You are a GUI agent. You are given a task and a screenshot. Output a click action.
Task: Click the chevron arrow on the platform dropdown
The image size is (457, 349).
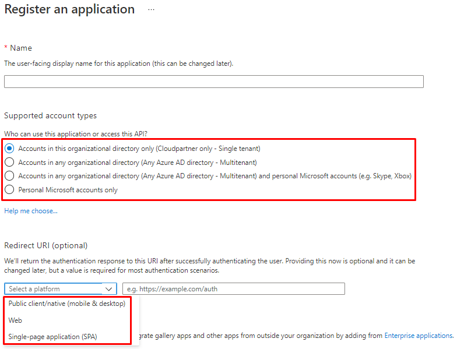coord(109,289)
